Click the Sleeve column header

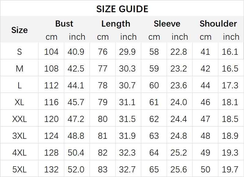167,24
